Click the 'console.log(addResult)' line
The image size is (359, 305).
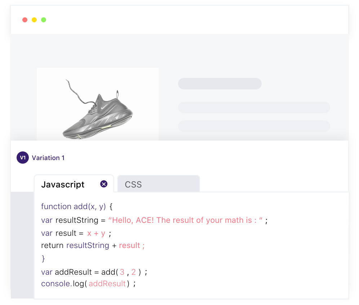88,284
